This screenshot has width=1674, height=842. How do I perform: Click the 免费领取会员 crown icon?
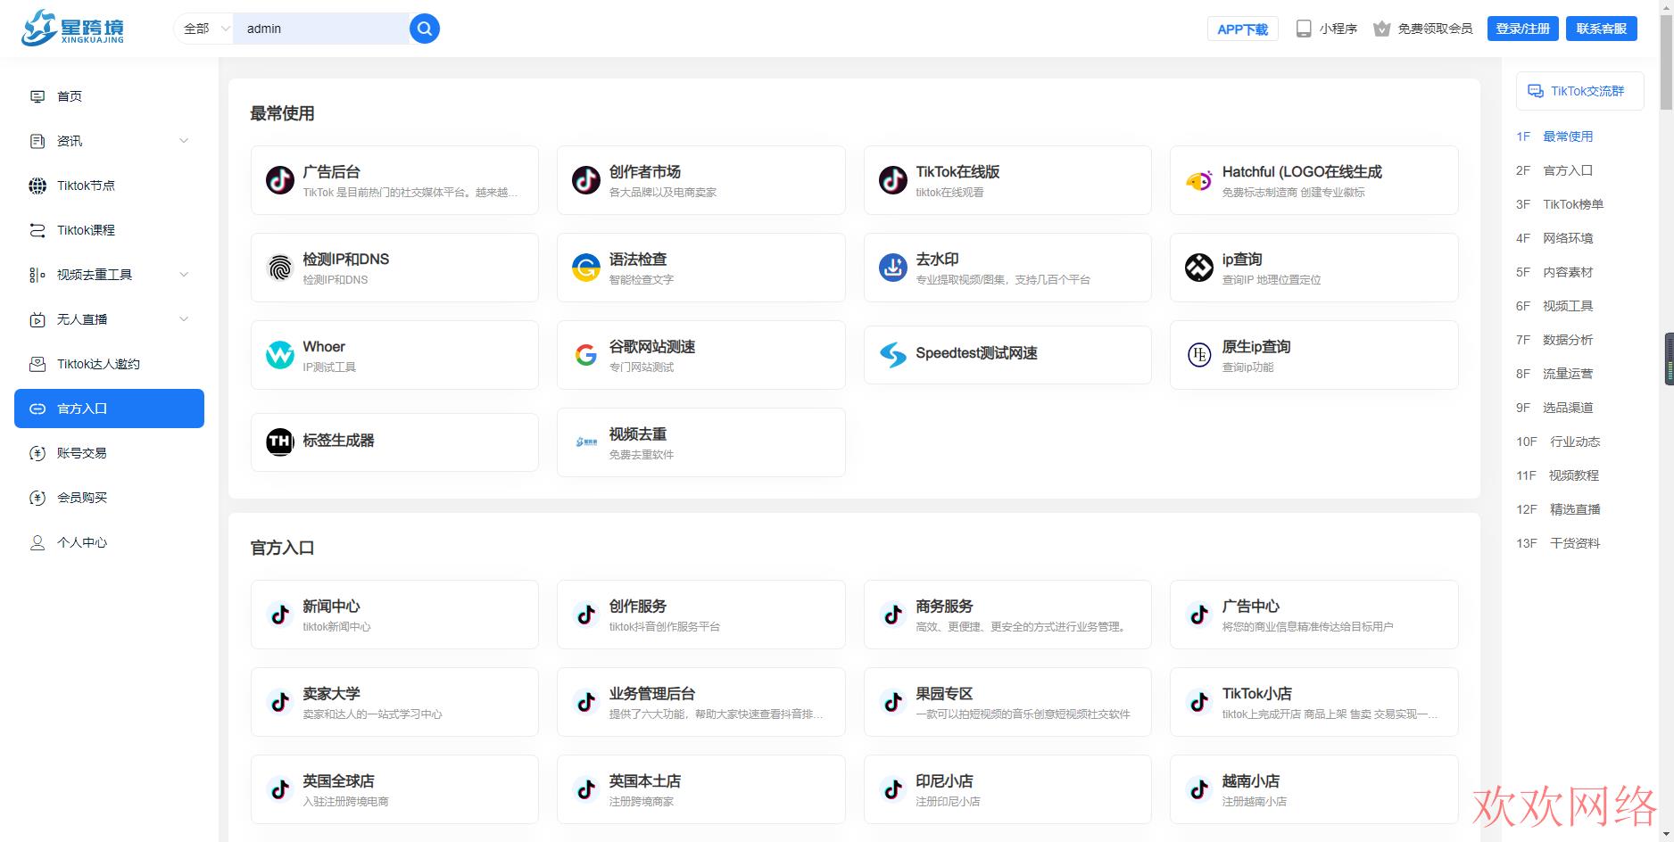[1382, 29]
